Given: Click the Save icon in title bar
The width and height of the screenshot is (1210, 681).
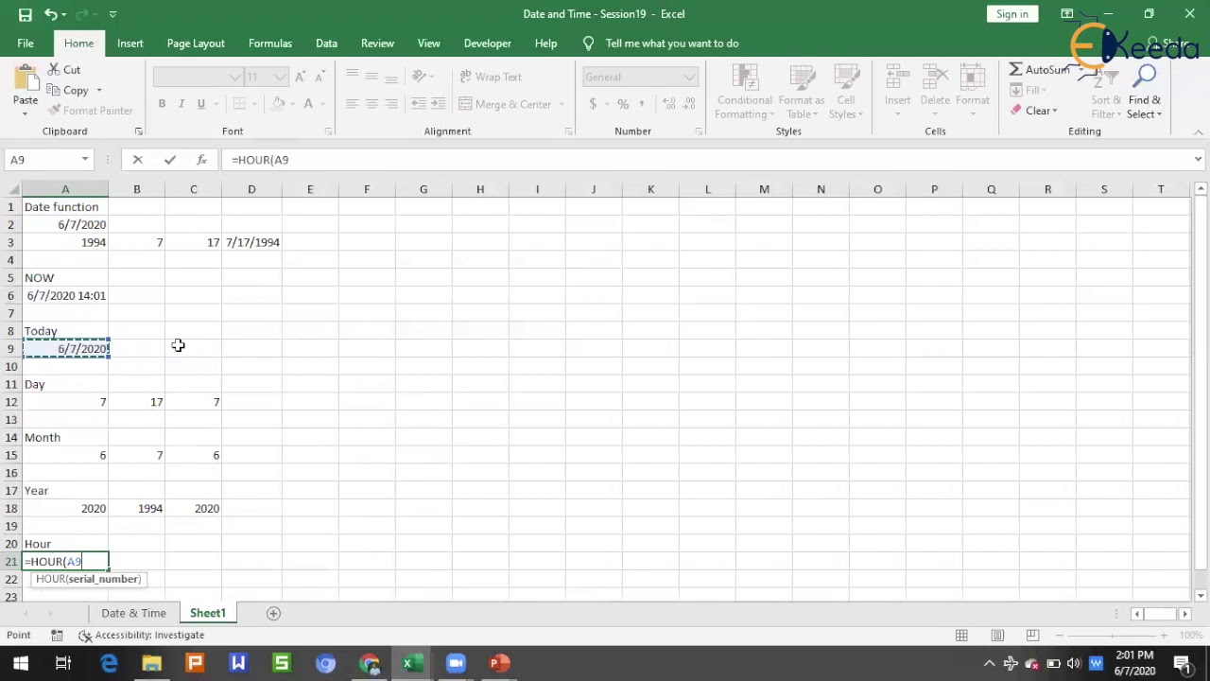Looking at the screenshot, I should coord(25,14).
